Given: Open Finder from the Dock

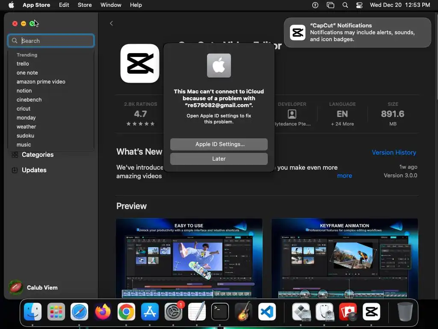Looking at the screenshot, I should coord(33,312).
